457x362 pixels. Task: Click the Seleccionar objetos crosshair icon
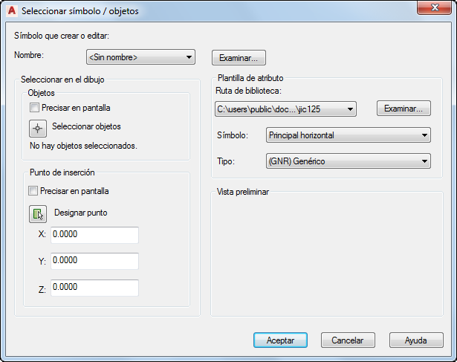[38, 129]
